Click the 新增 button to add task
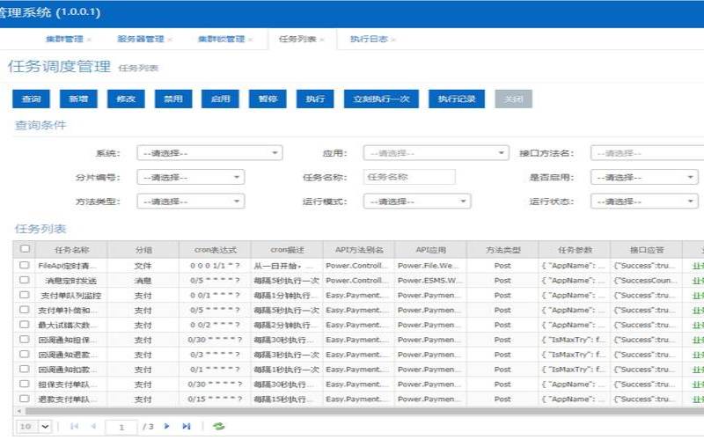The image size is (704, 440). pyautogui.click(x=78, y=99)
